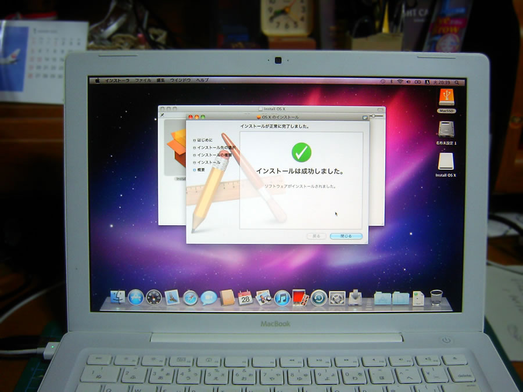Open System Preferences from the Dock
The width and height of the screenshot is (523, 392).
pos(337,298)
